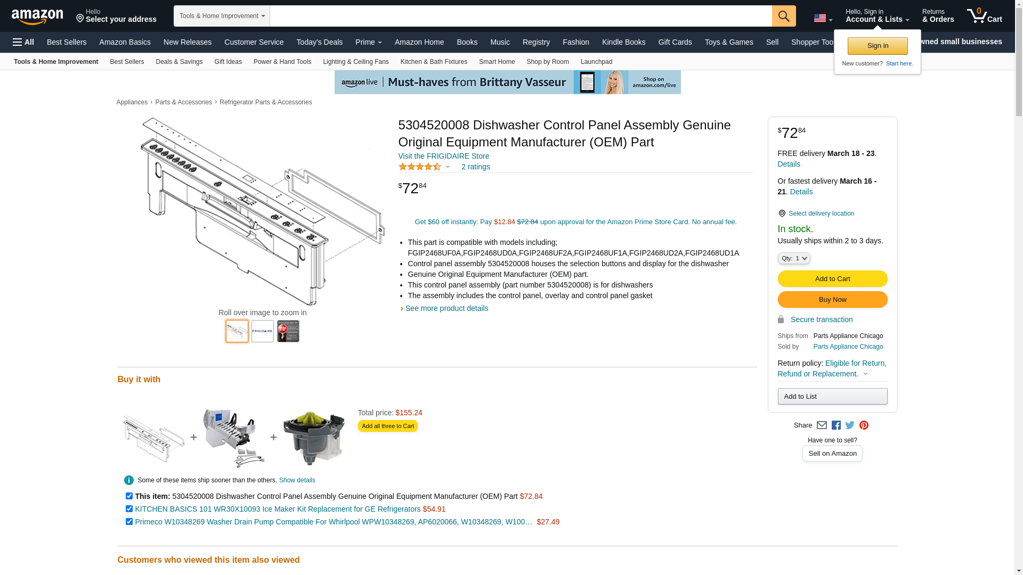Share on Twitter icon
The height and width of the screenshot is (575, 1023).
click(x=850, y=425)
